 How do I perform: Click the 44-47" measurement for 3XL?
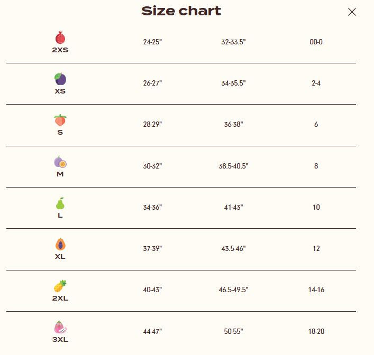point(152,331)
